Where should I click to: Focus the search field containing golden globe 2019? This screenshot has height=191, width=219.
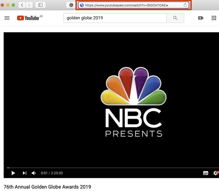coord(115,18)
